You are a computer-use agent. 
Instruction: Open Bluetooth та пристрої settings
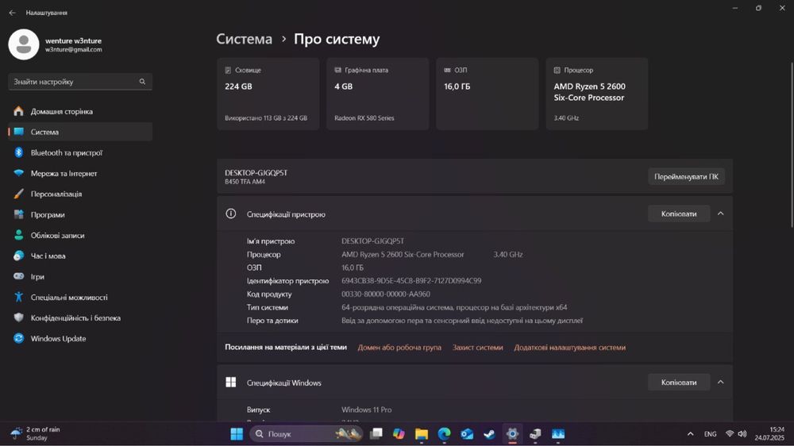[80, 153]
